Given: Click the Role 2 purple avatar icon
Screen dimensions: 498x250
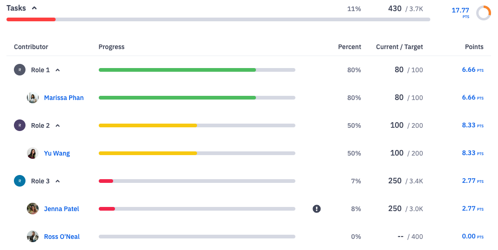Looking at the screenshot, I should click(x=19, y=125).
